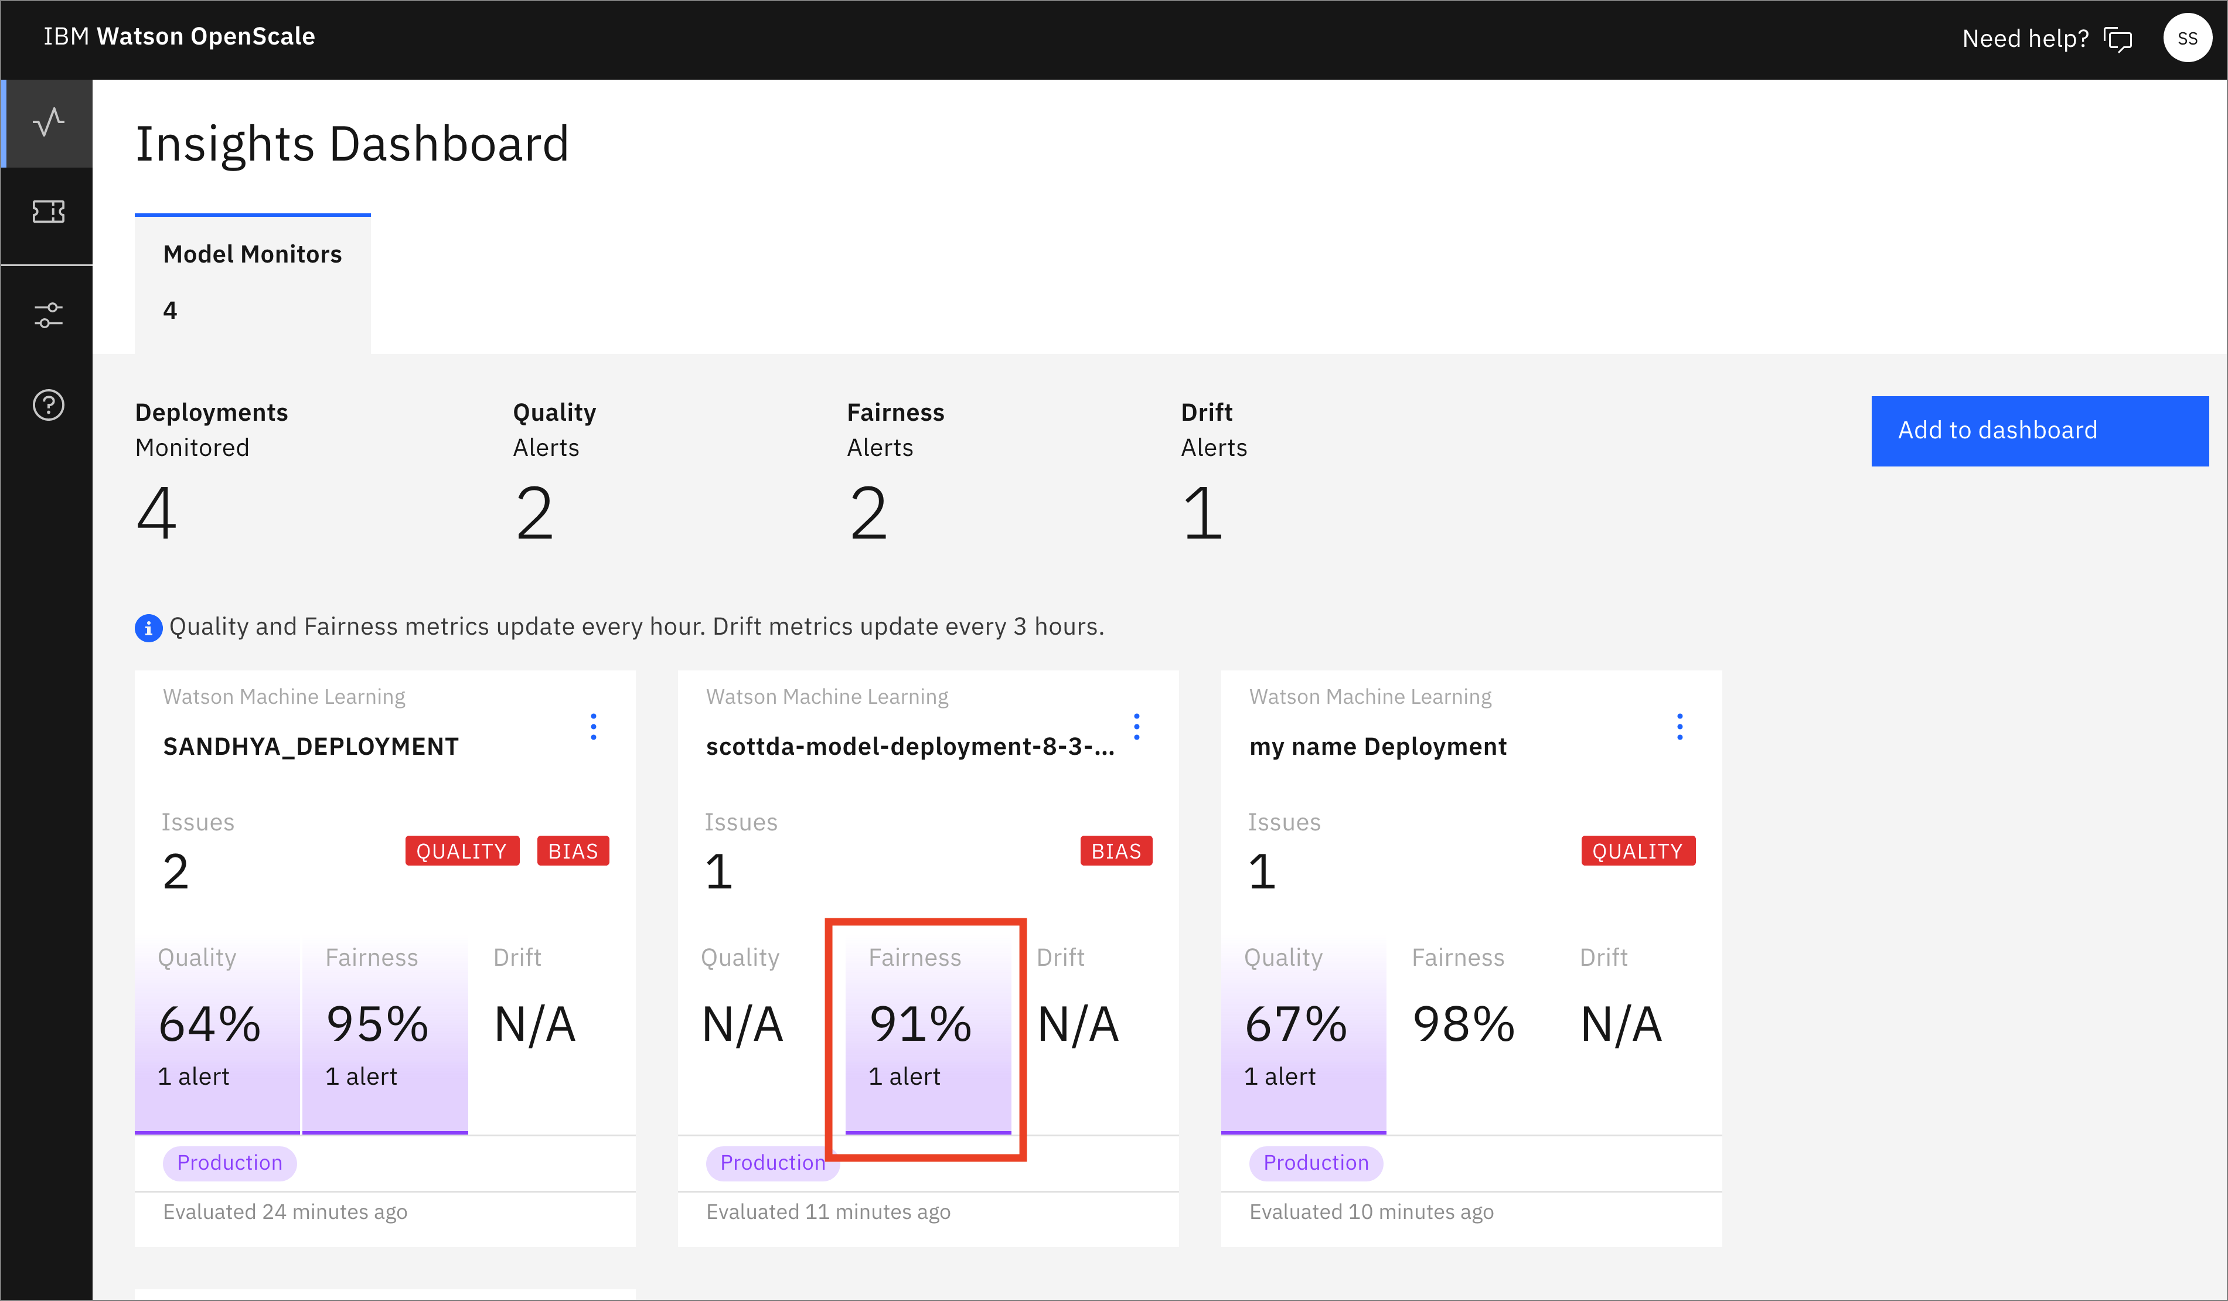2228x1301 pixels.
Task: Open the Support tickets icon in the sidebar
Action: pos(47,212)
